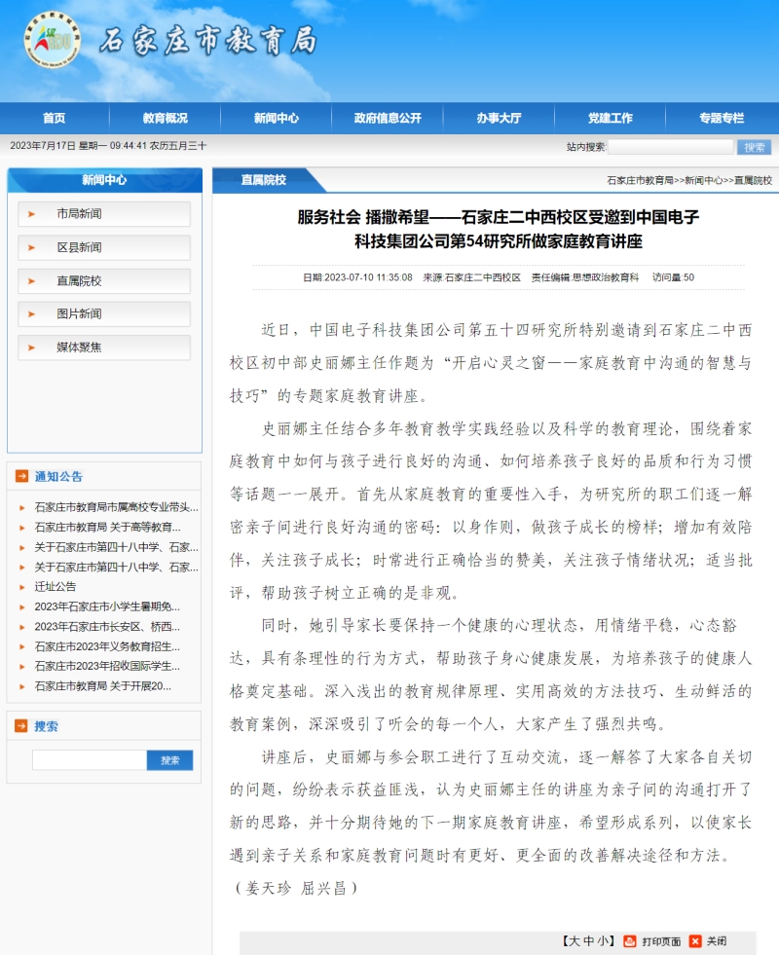Focus the 站内搜索 text input field
779x955 pixels.
point(670,147)
